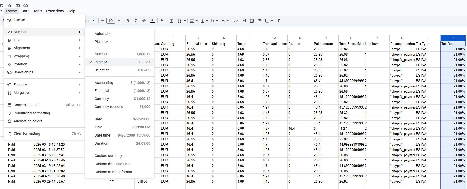This screenshot has width=467, height=189.
Task: Click the create filter icon
Action: point(260,21)
